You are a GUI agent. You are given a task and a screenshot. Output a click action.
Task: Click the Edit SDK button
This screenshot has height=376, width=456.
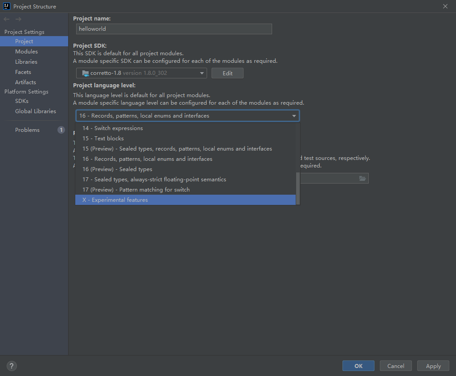pos(228,73)
